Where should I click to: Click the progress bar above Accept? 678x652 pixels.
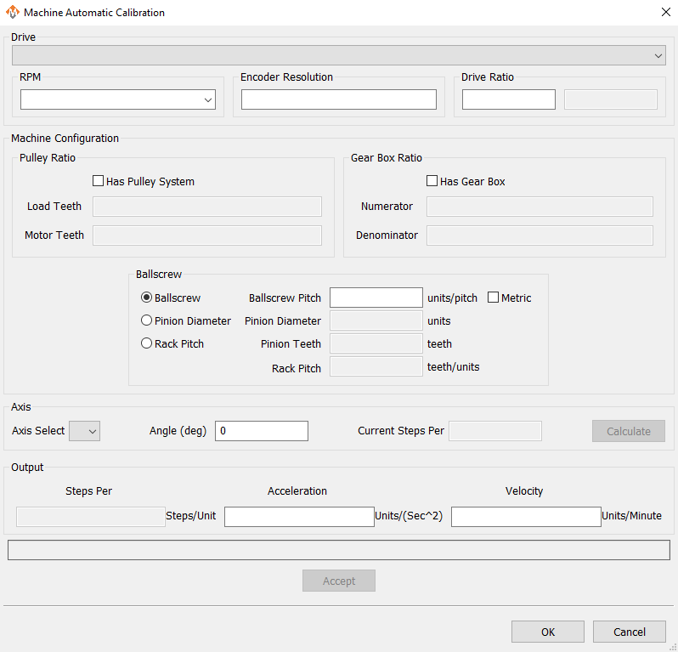click(338, 551)
